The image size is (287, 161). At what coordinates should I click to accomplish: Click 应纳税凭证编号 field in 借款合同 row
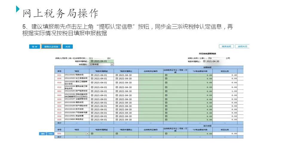pos(151,103)
